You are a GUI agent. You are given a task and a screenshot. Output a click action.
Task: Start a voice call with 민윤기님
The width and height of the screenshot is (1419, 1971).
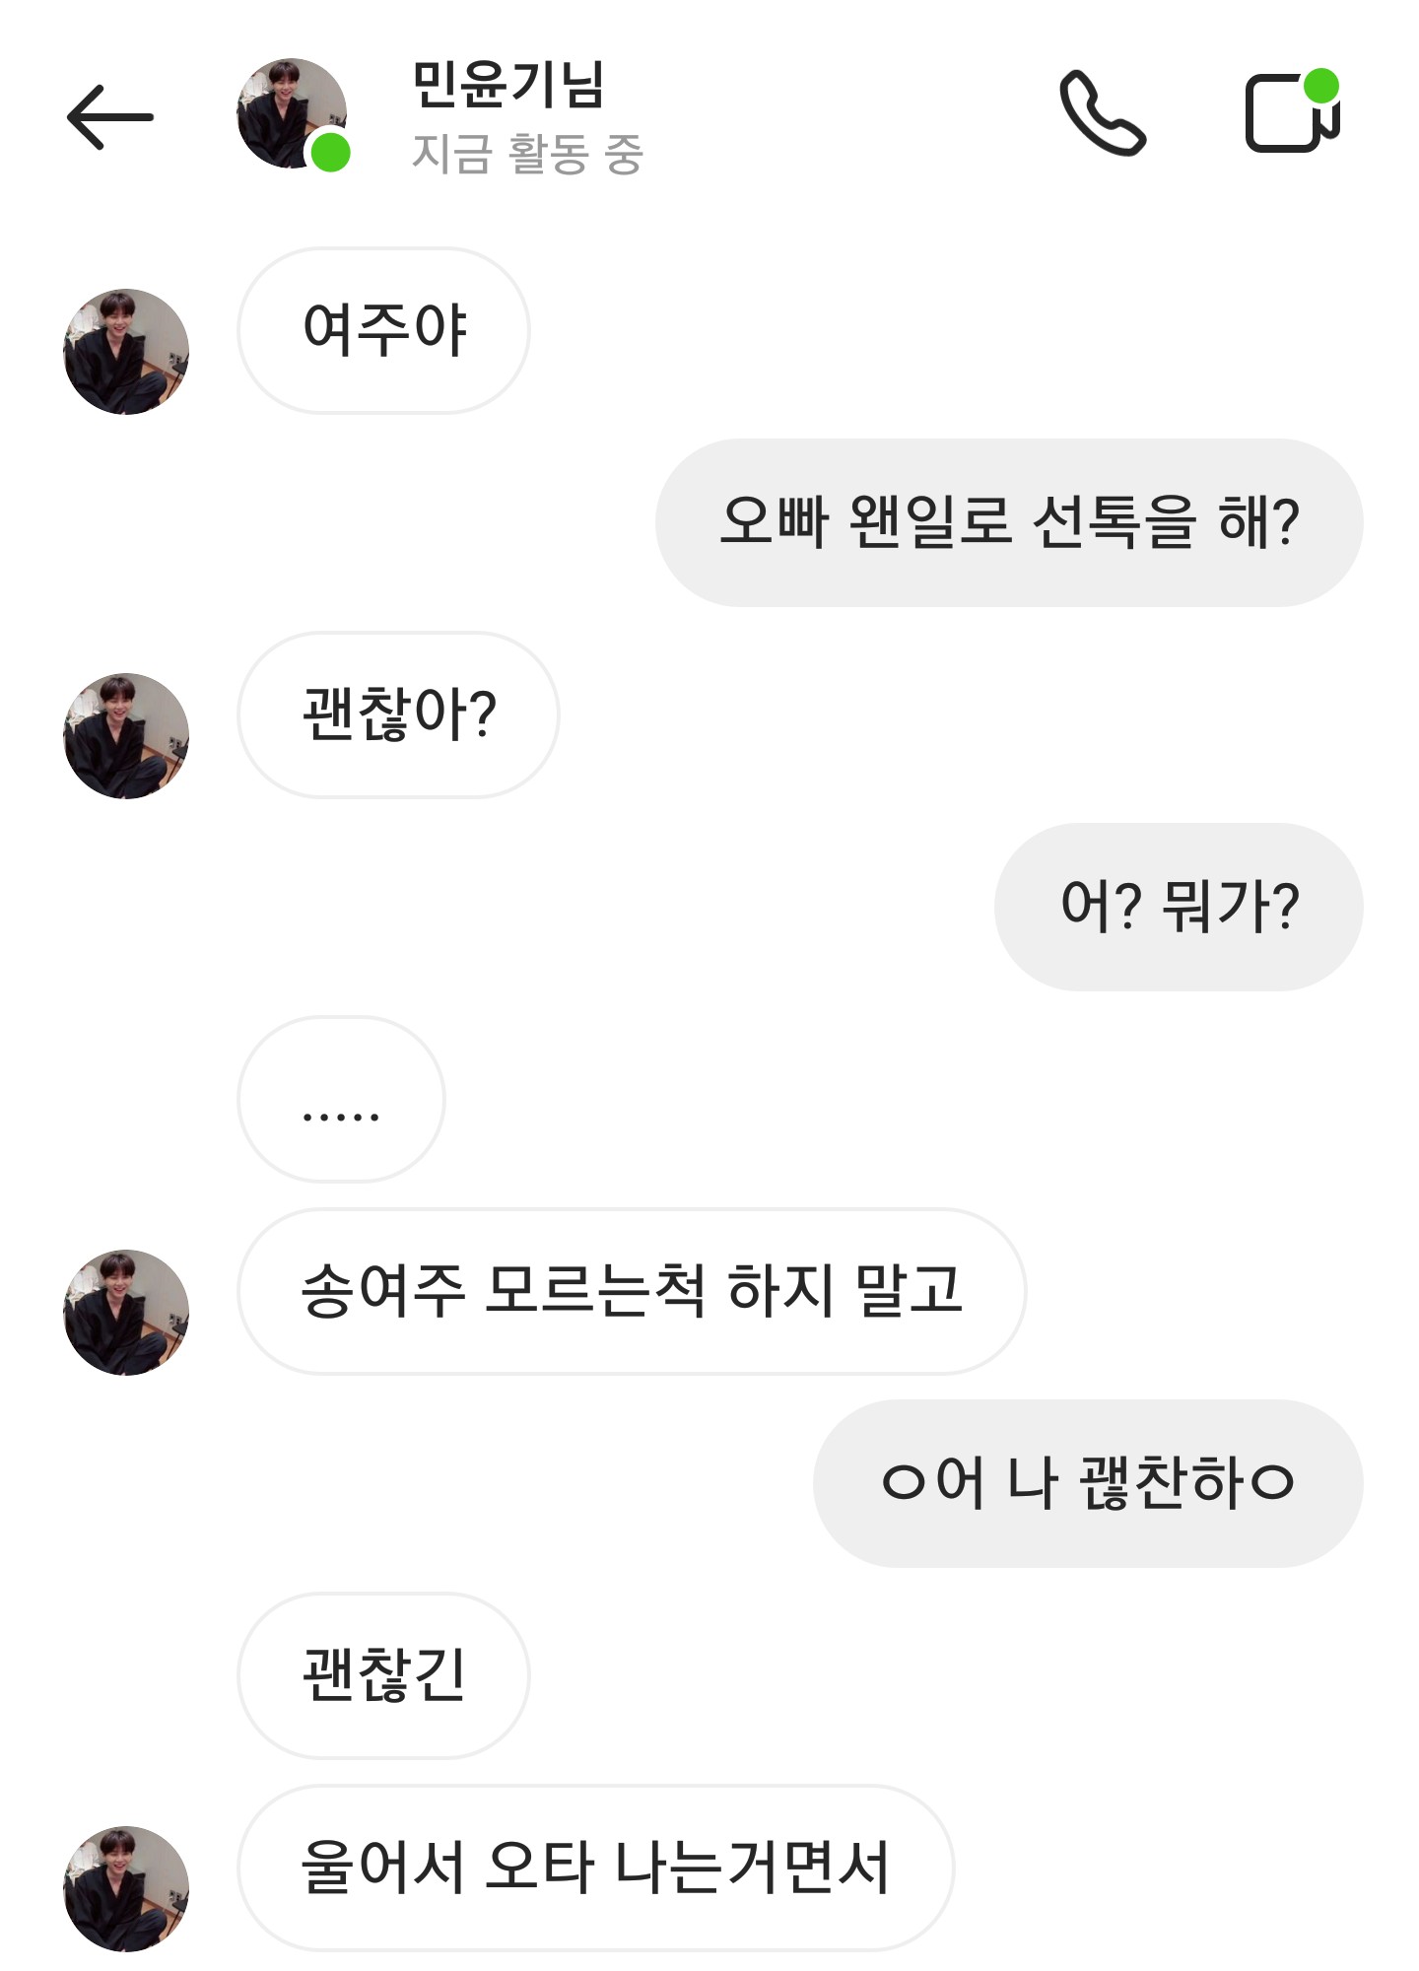click(1102, 113)
